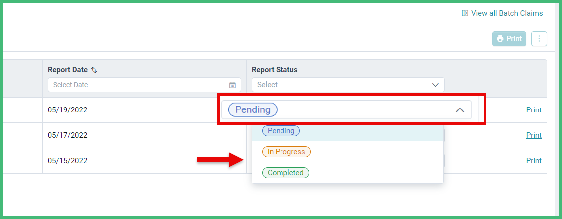
Task: Click the Report Date column header
Action: coord(68,70)
